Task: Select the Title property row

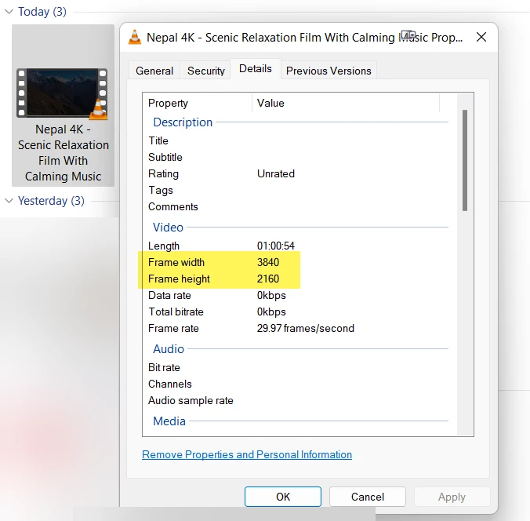Action: [299, 140]
